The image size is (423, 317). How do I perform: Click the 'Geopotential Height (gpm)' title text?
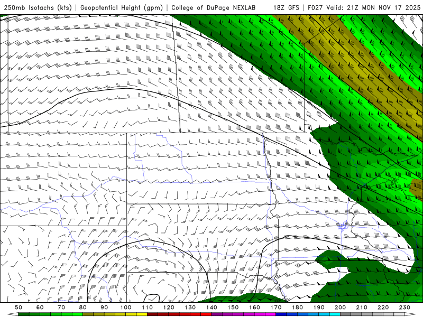coord(122,8)
